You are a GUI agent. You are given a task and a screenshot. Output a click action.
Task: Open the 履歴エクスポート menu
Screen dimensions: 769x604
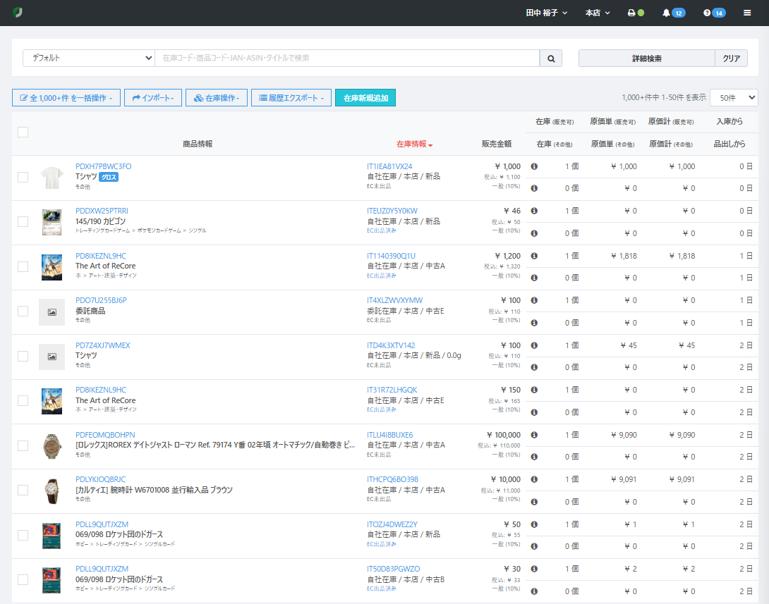[291, 98]
